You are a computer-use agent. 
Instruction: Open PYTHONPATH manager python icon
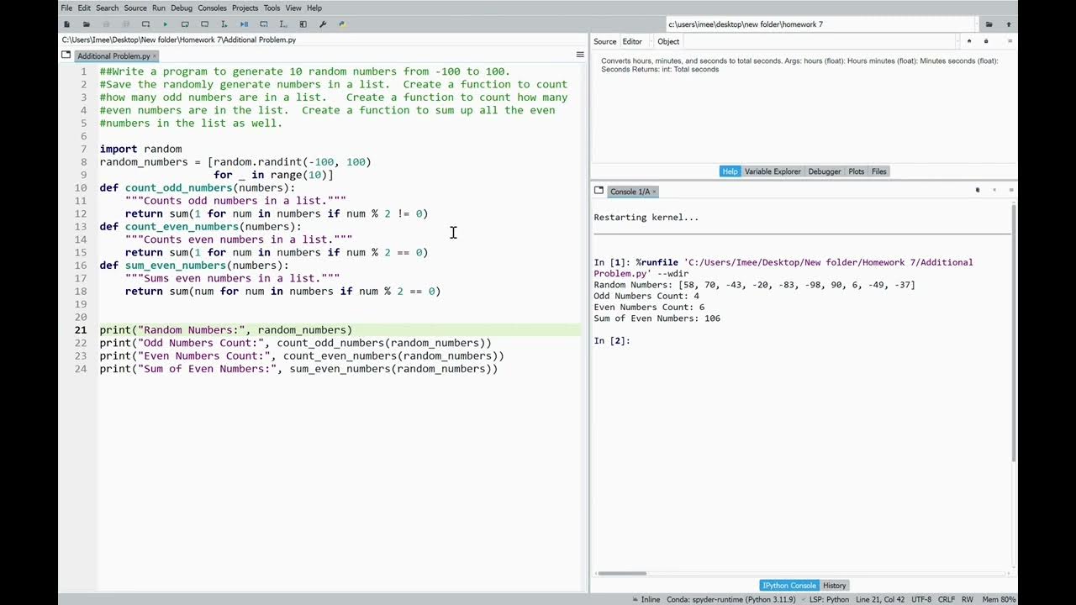(342, 24)
